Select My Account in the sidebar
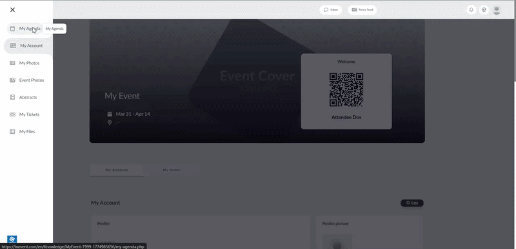The image size is (516, 249). [x=28, y=46]
